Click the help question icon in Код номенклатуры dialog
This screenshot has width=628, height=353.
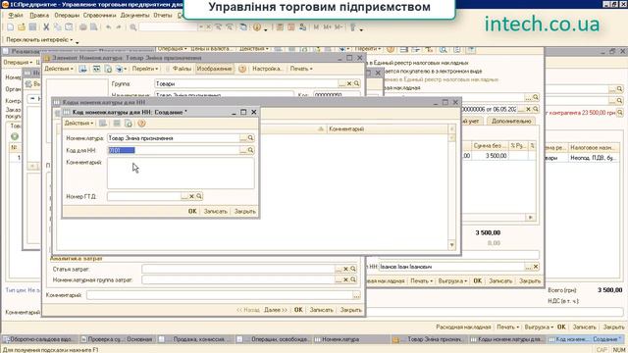tap(141, 124)
